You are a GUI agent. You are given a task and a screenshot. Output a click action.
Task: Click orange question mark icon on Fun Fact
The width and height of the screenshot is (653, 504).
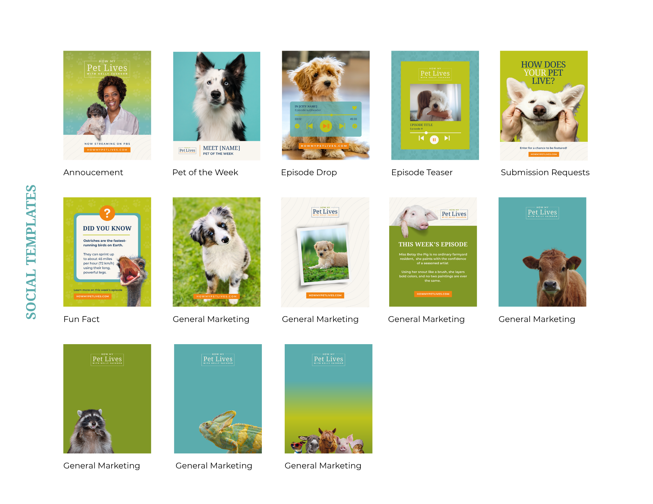pos(107,213)
